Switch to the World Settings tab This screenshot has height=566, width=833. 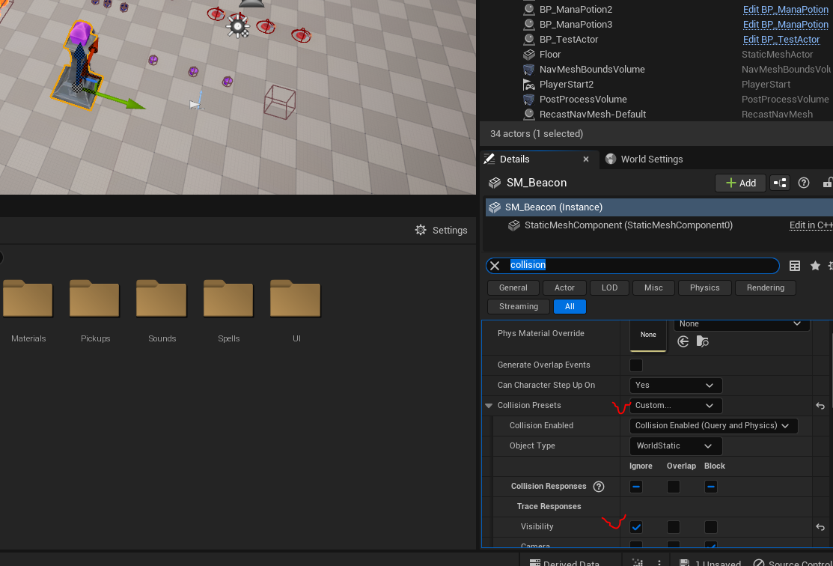tap(644, 159)
